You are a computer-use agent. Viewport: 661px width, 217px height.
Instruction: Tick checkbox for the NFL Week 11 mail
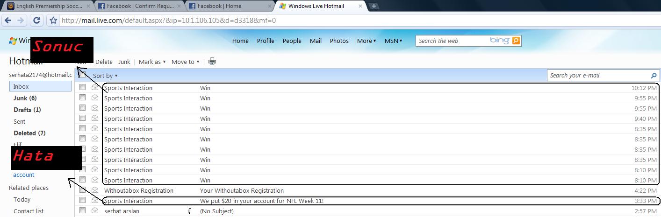point(82,200)
